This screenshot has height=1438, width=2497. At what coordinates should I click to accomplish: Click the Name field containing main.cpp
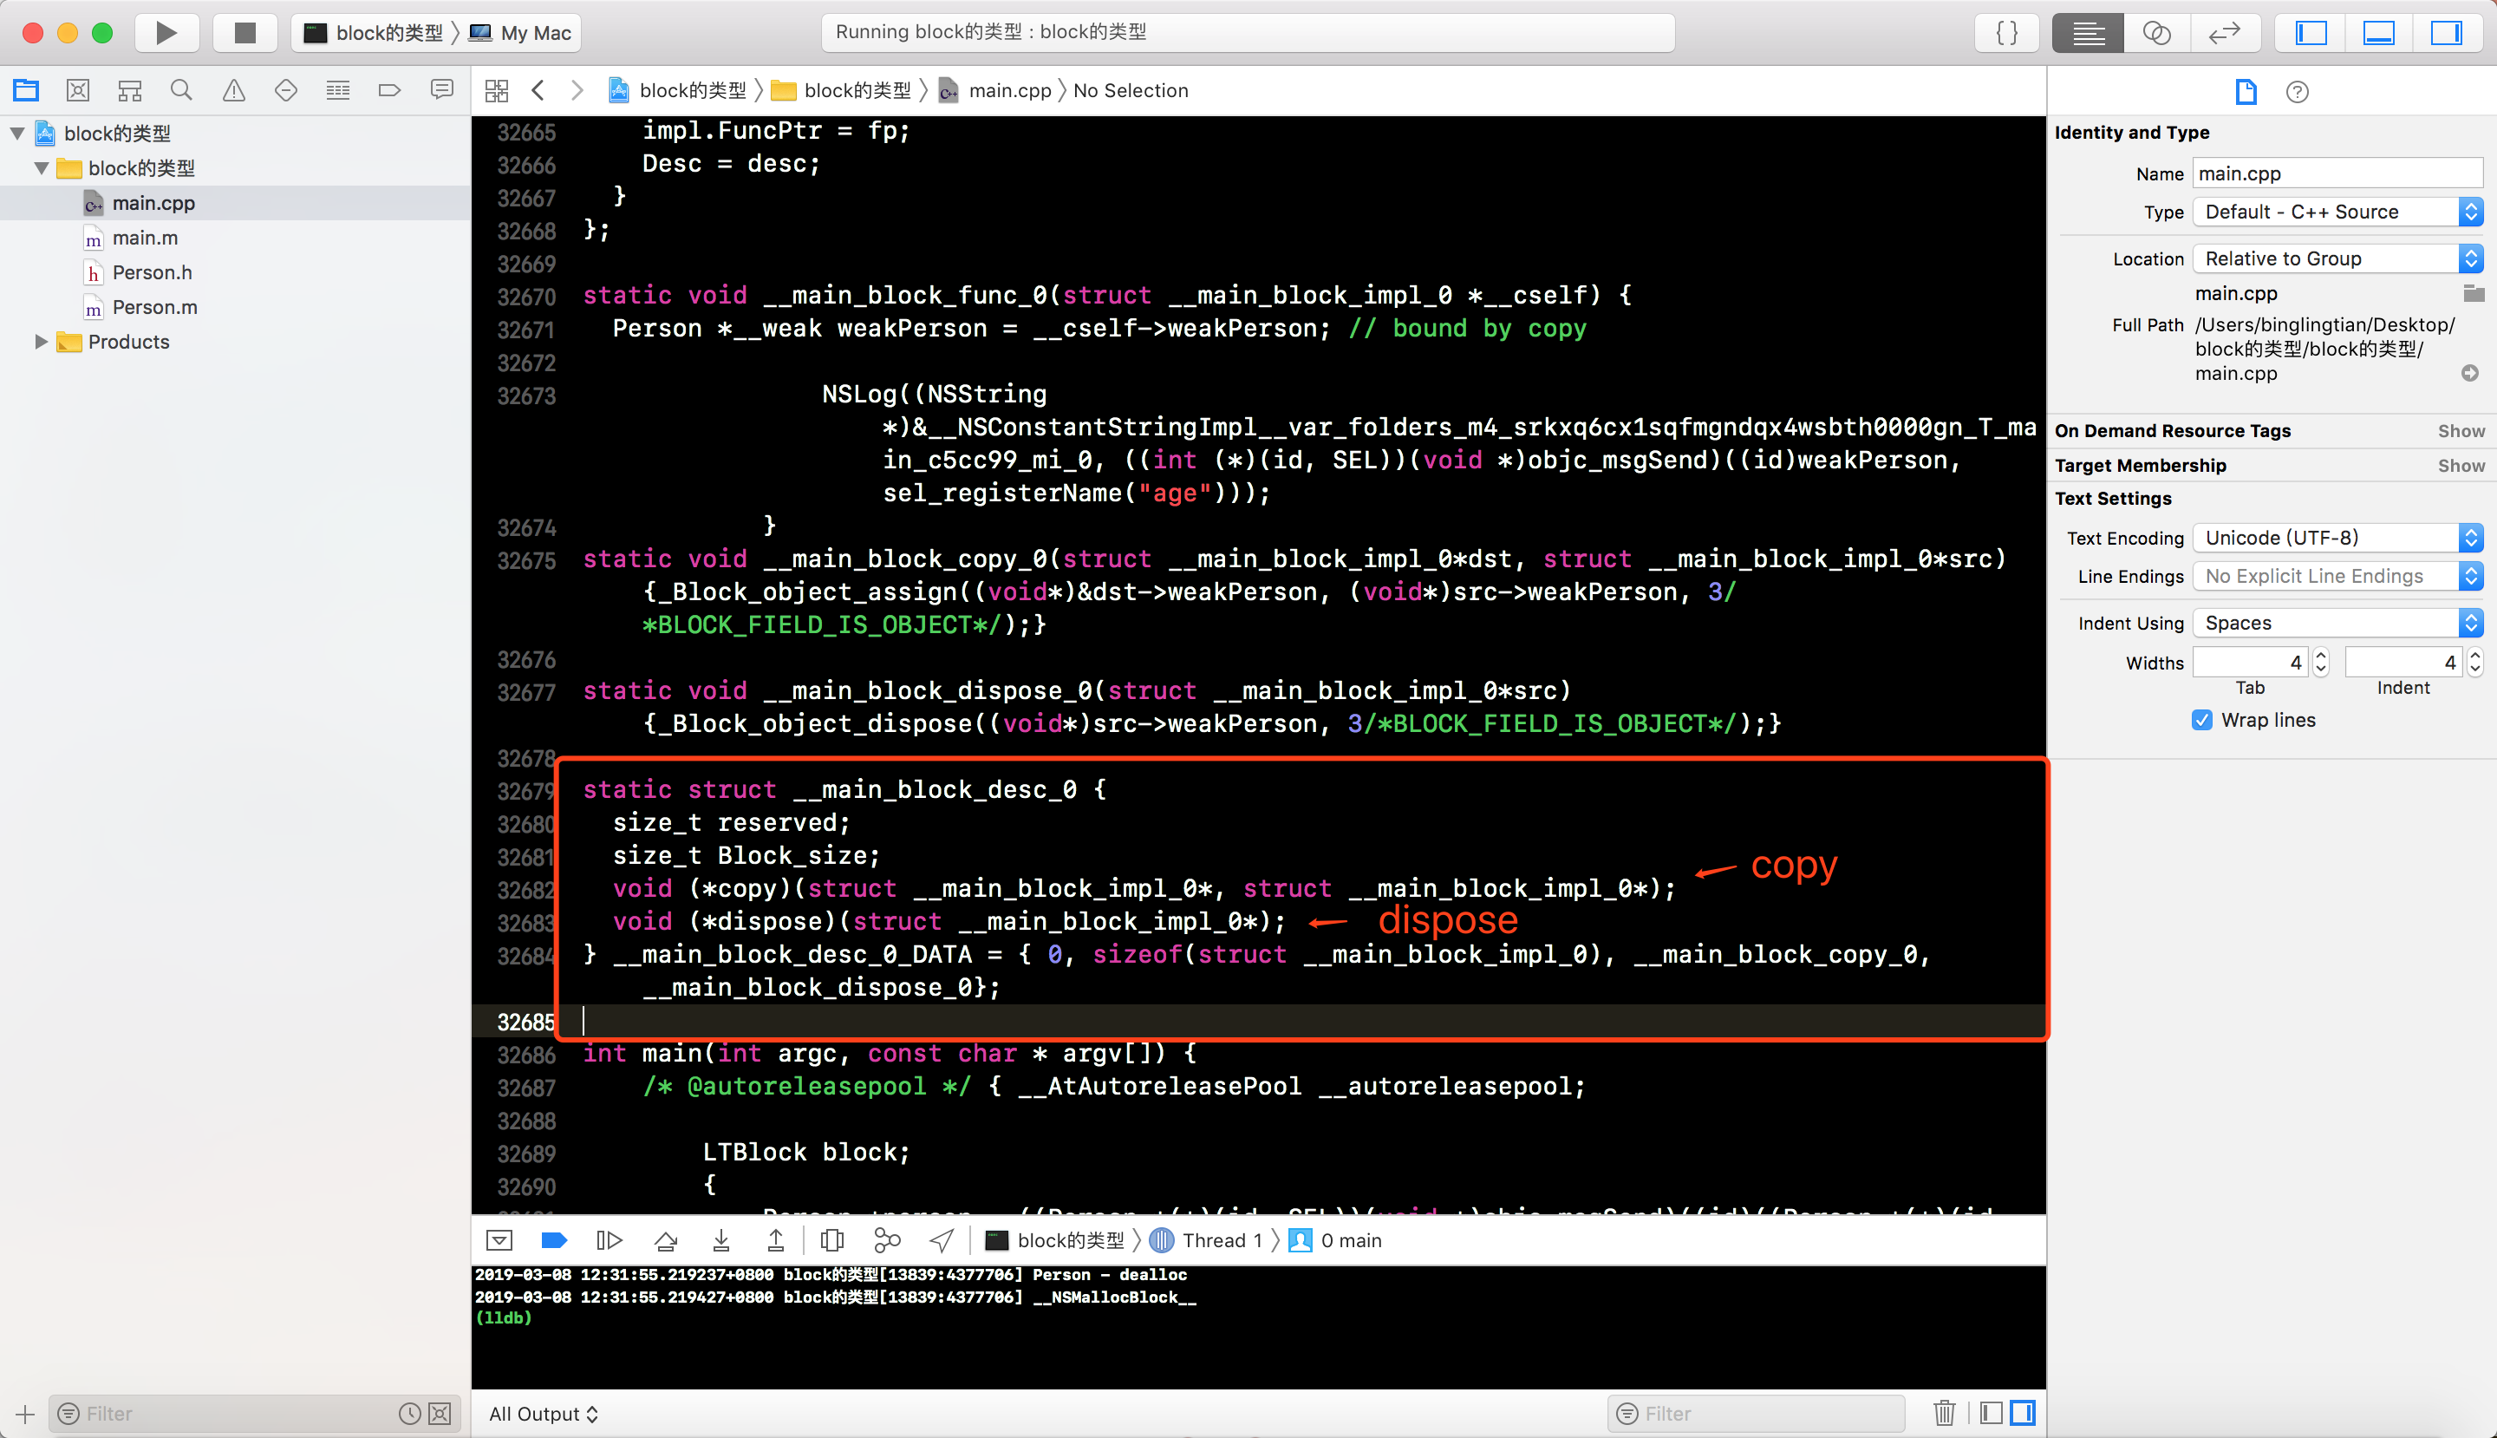(x=2336, y=173)
